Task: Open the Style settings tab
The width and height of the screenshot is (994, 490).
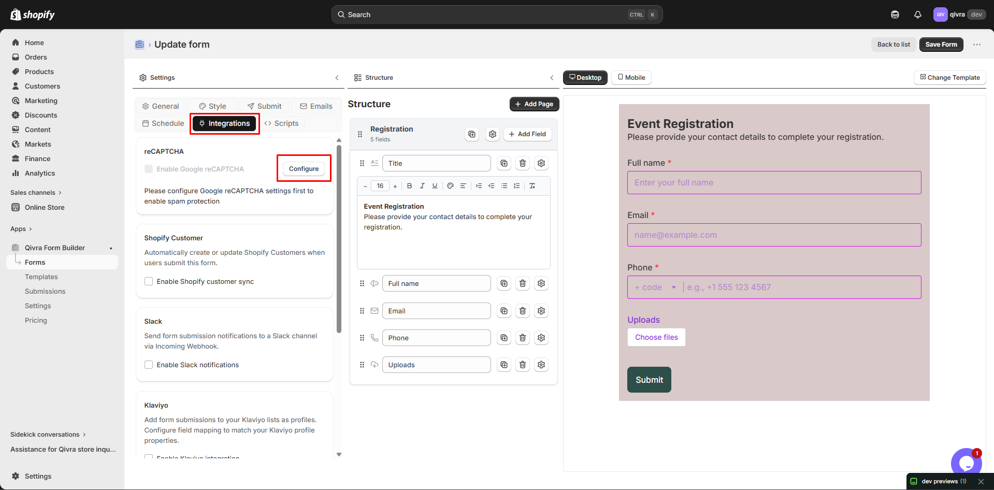Action: click(213, 106)
